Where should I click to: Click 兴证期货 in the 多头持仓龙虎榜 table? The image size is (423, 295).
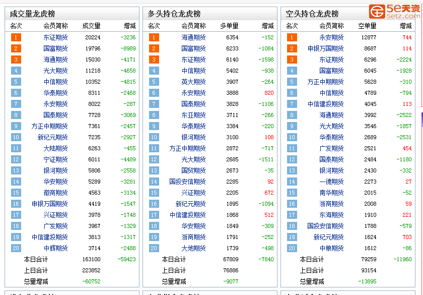193,193
